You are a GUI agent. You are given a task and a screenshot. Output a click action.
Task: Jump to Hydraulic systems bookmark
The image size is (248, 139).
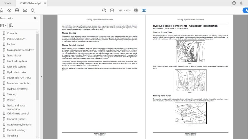(x=17, y=89)
